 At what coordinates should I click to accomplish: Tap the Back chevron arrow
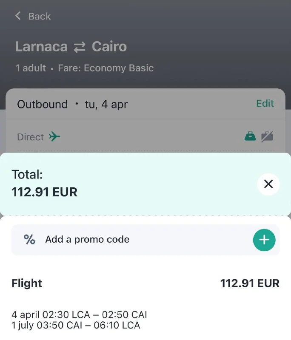[x=18, y=16]
